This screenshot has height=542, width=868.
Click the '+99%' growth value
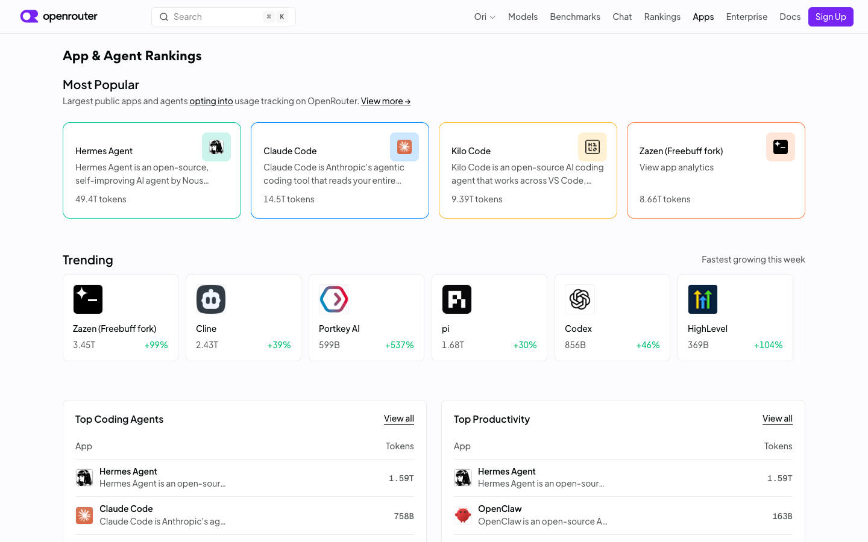pyautogui.click(x=156, y=345)
